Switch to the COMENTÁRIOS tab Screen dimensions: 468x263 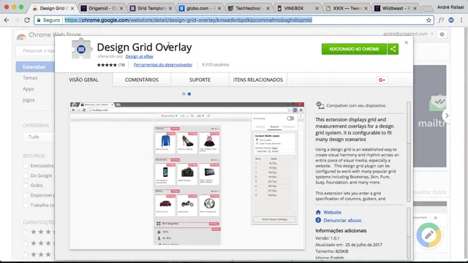(x=142, y=80)
